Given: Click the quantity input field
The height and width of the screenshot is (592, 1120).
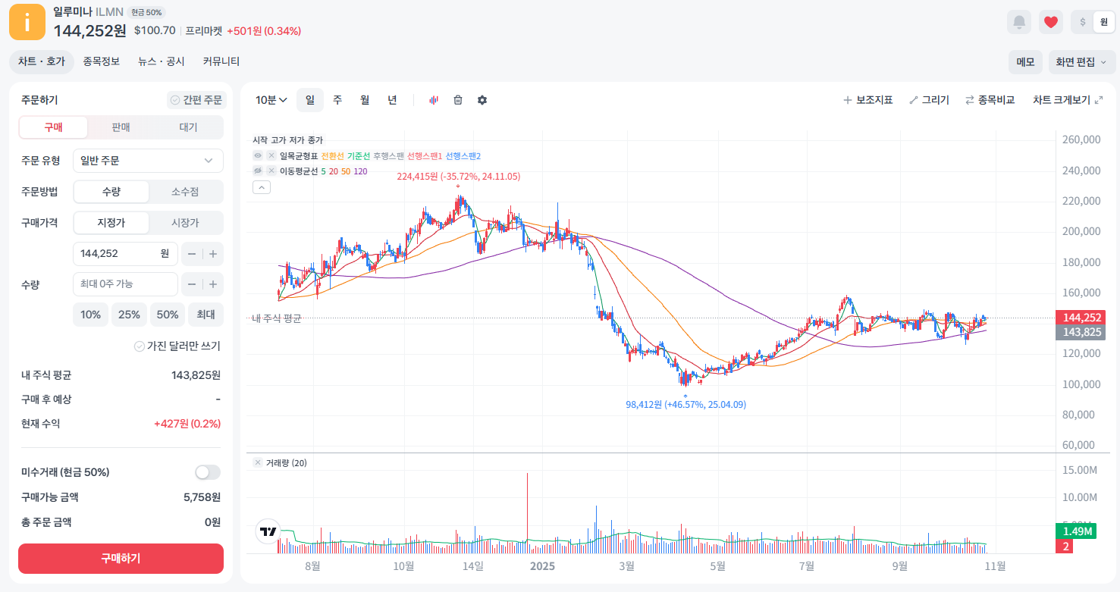Looking at the screenshot, I should point(125,284).
